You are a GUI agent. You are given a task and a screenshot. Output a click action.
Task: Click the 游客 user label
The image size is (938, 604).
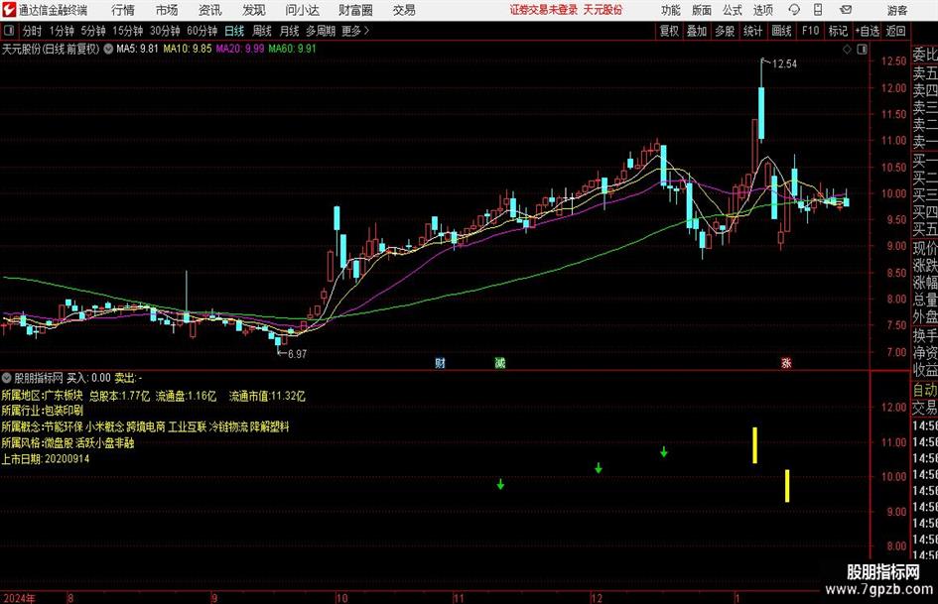point(897,10)
